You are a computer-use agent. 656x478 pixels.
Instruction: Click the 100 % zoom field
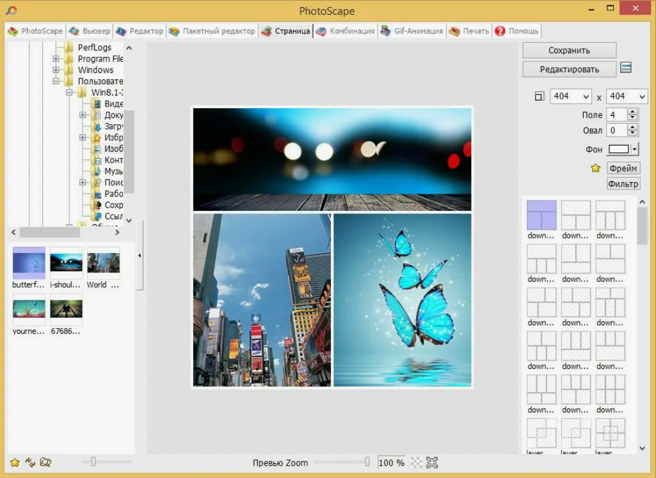391,463
